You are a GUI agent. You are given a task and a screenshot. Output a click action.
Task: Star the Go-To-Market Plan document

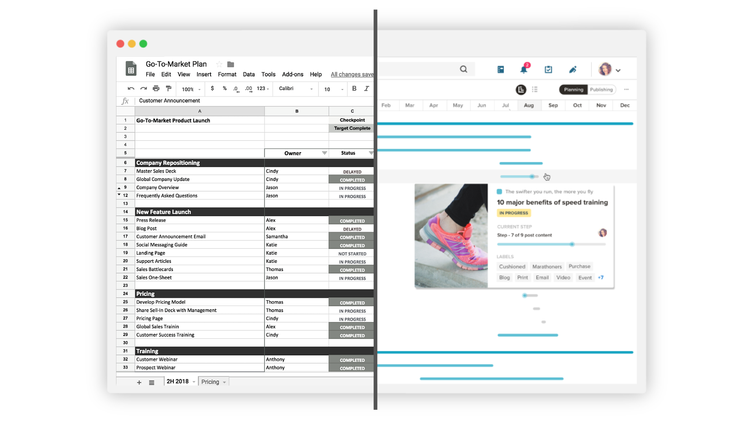coord(219,64)
